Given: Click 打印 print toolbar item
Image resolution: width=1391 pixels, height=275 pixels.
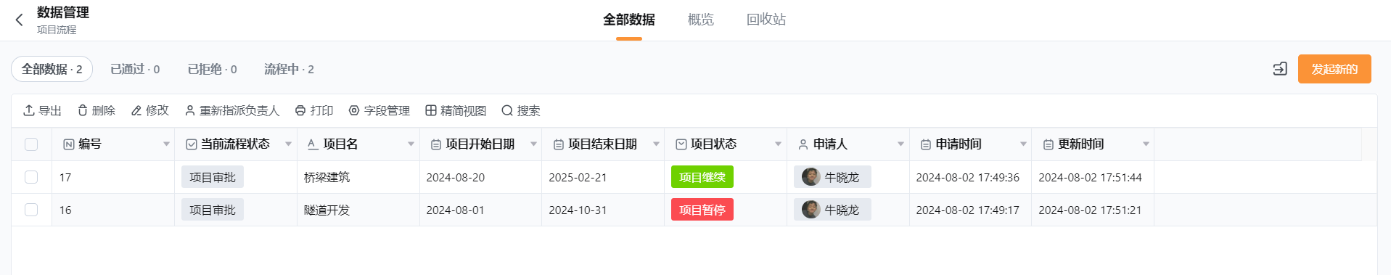Looking at the screenshot, I should pyautogui.click(x=314, y=110).
